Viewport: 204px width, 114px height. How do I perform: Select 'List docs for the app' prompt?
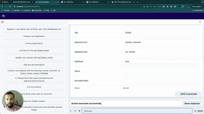(34, 50)
